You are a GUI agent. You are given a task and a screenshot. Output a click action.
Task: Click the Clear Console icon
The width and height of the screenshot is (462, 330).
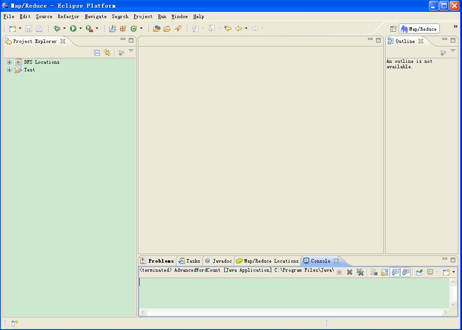[374, 272]
